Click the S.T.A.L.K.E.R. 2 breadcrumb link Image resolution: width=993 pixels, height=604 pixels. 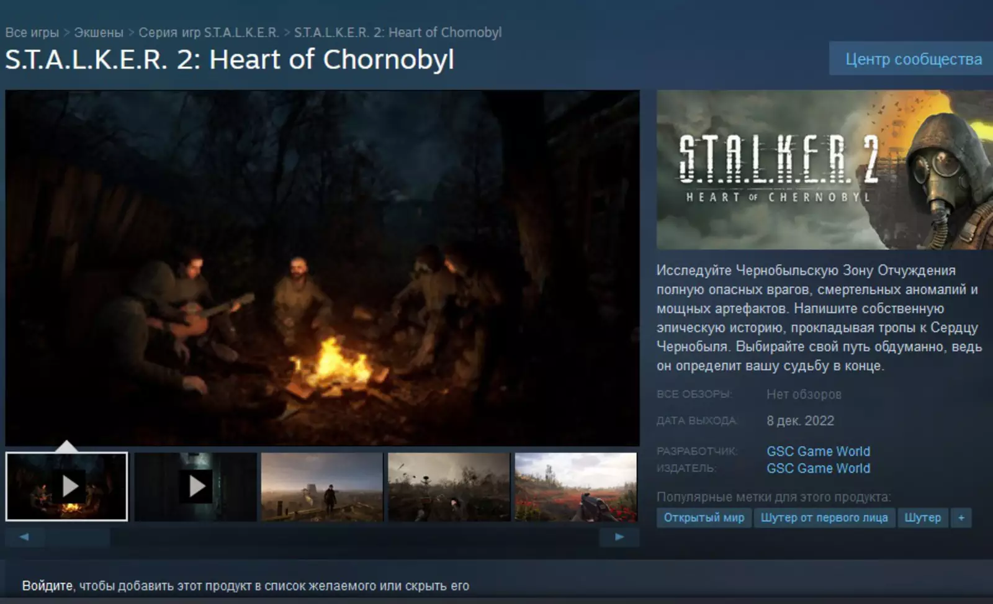pyautogui.click(x=398, y=32)
